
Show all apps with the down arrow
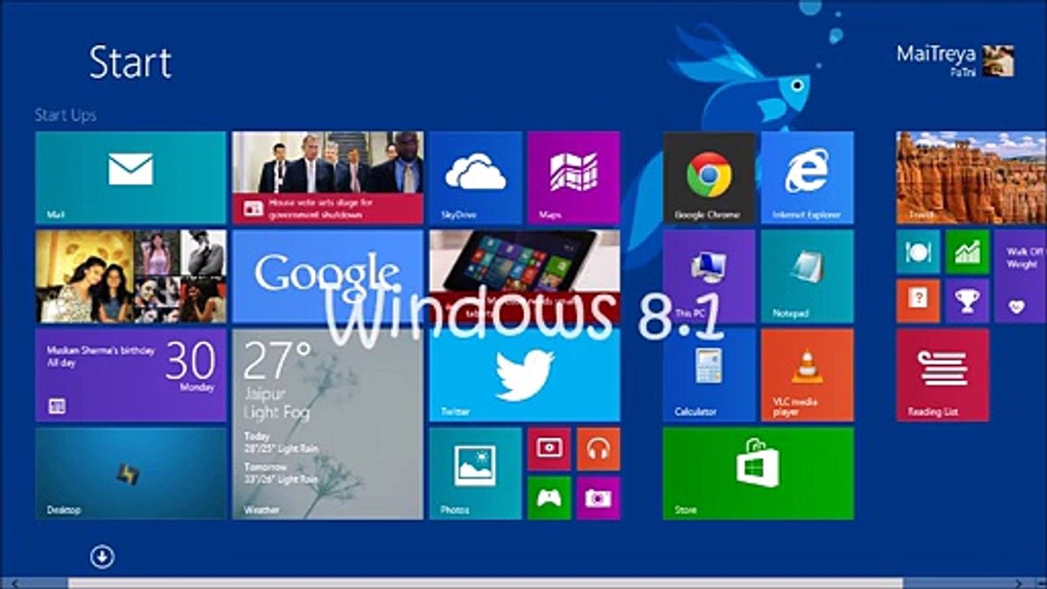102,557
